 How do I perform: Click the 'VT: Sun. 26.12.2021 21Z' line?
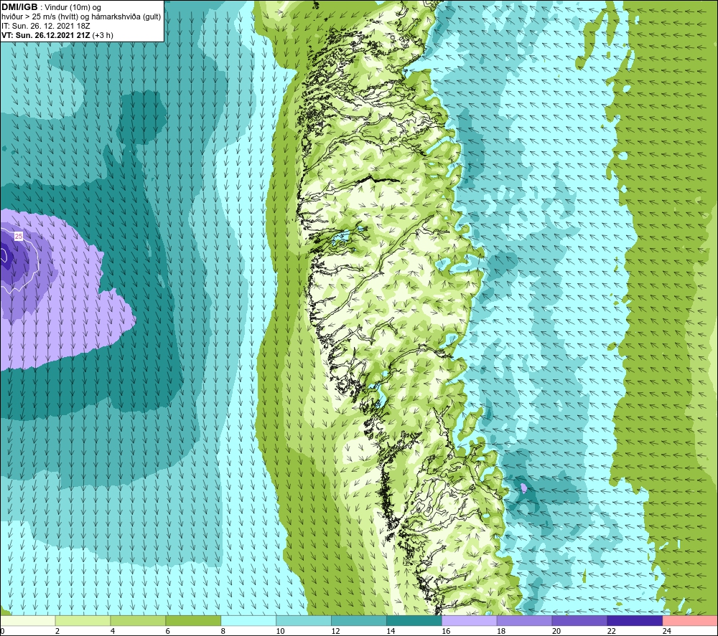[46, 35]
